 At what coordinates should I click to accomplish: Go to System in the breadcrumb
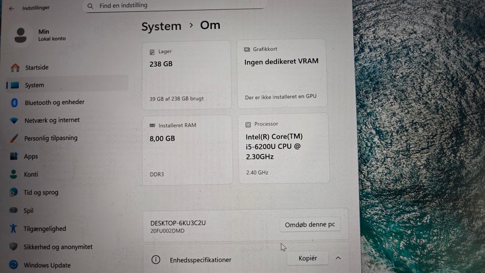tap(161, 26)
